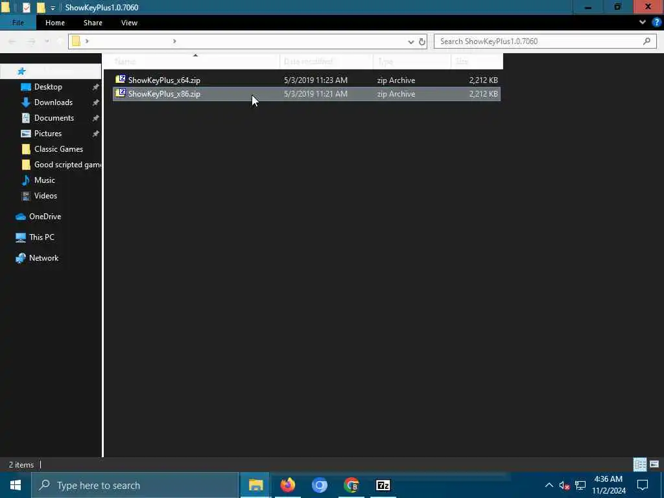
Task: Click the New folder quick access icon
Action: pos(41,7)
